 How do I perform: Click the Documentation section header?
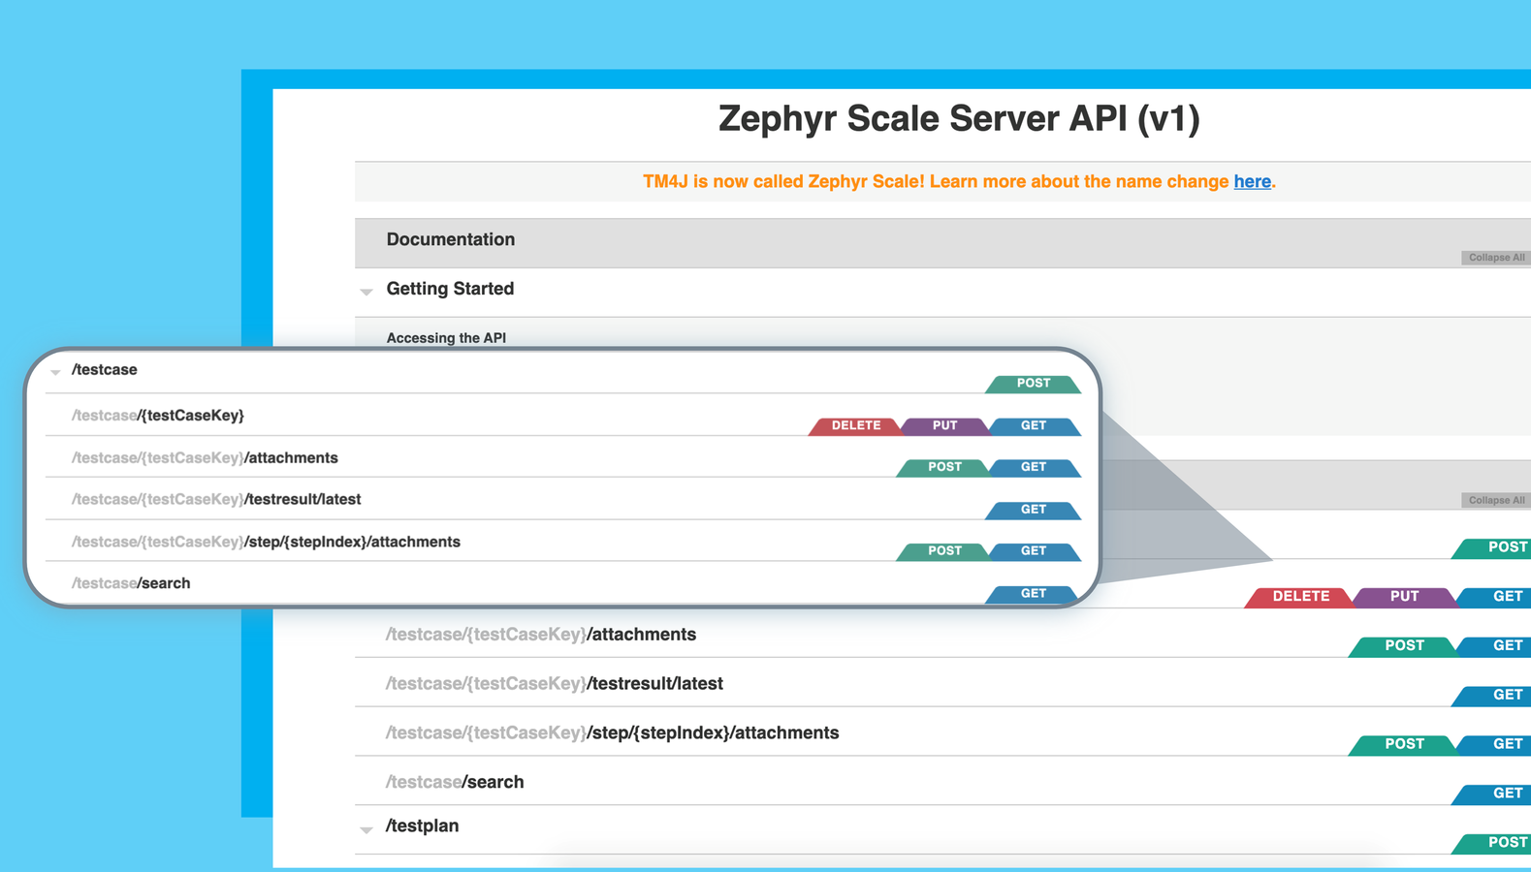[451, 239]
